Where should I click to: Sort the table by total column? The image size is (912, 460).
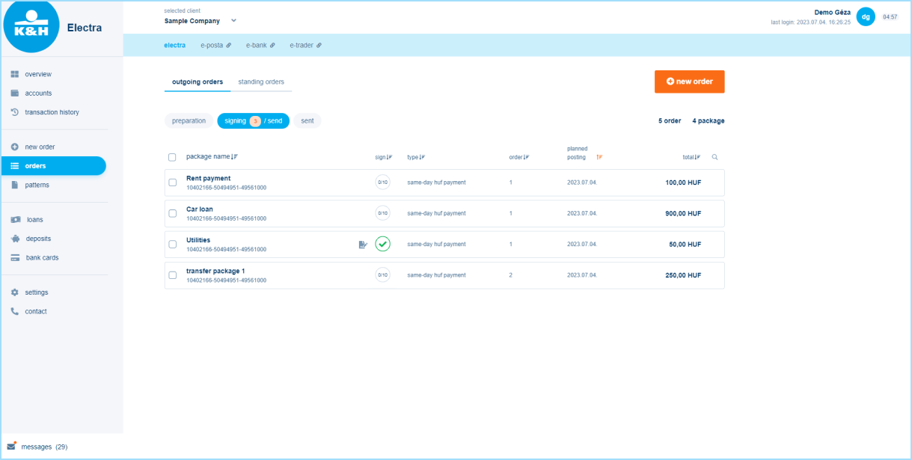691,157
